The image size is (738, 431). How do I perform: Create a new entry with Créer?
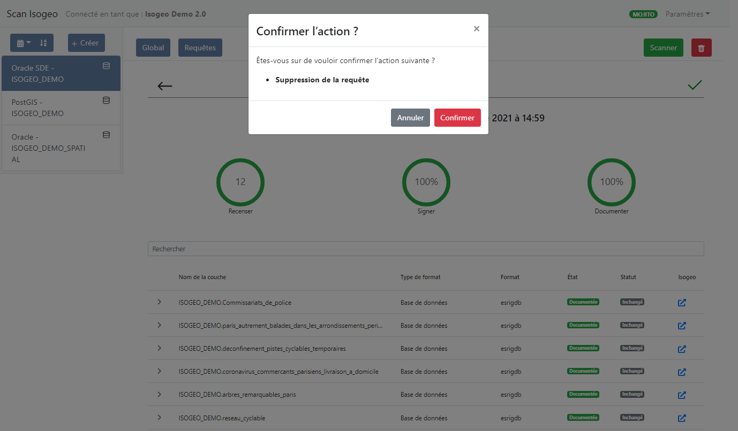[x=86, y=43]
